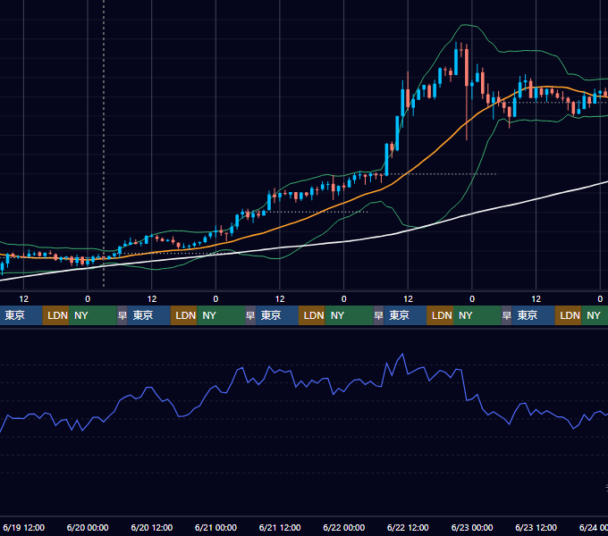This screenshot has width=608, height=536.
Task: Select the LDN session block on 6/21
Action: click(312, 315)
